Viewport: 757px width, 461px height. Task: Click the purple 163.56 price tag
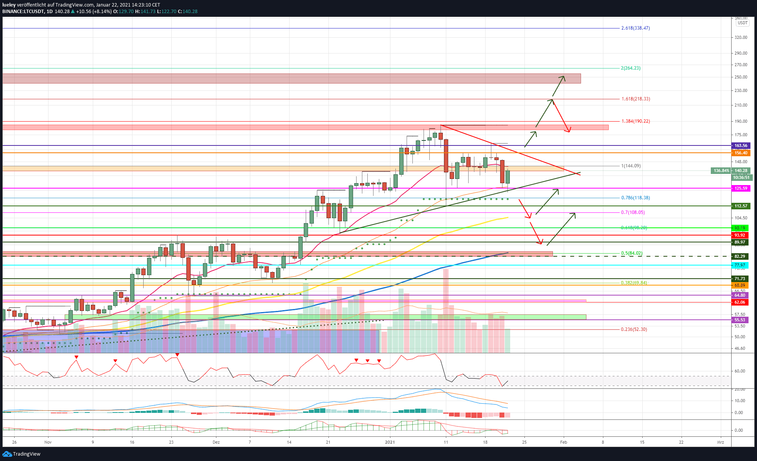coord(740,146)
